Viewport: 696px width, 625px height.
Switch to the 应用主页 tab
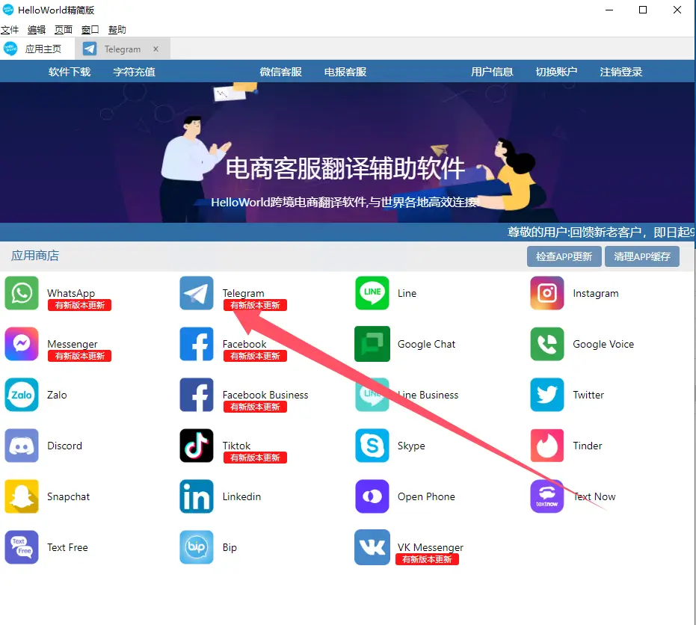(37, 49)
